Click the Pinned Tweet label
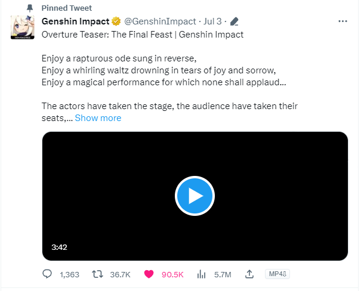364x291 pixels. click(67, 8)
